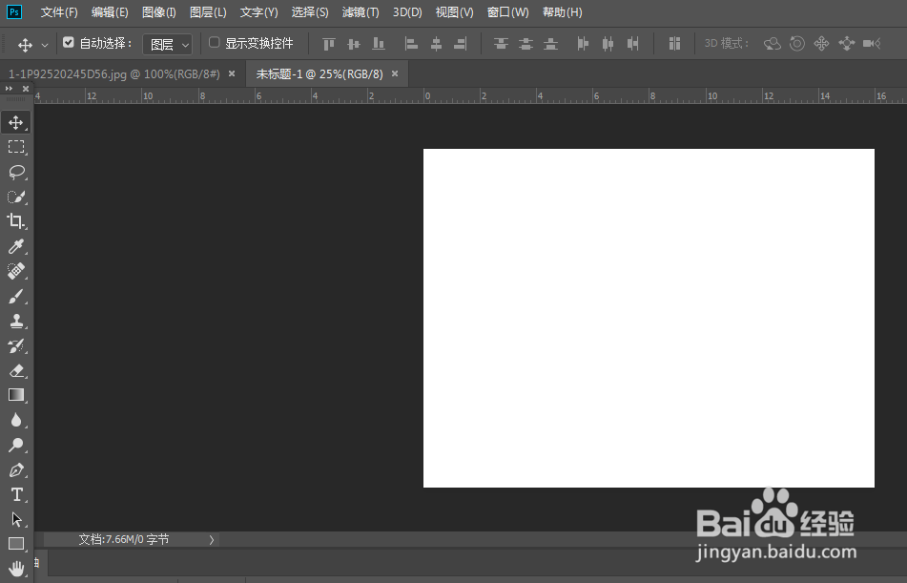The image size is (907, 583).
Task: Click the 3D pan object icon
Action: 821,44
